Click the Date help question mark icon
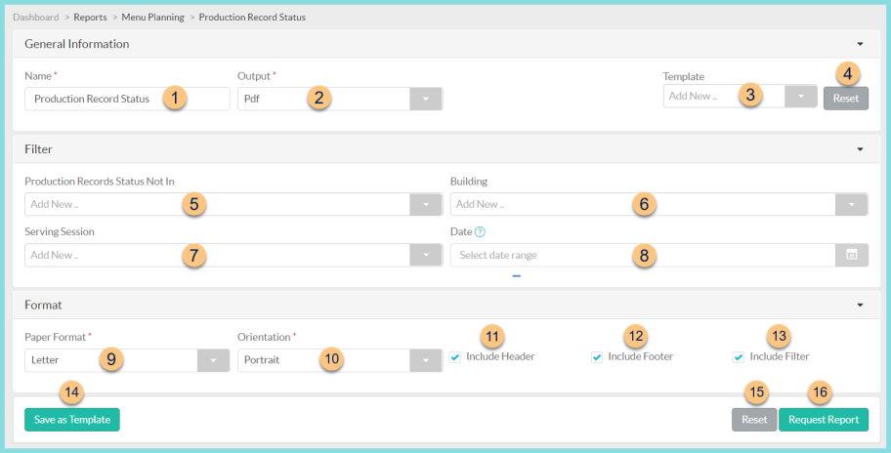The width and height of the screenshot is (891, 453). (480, 231)
